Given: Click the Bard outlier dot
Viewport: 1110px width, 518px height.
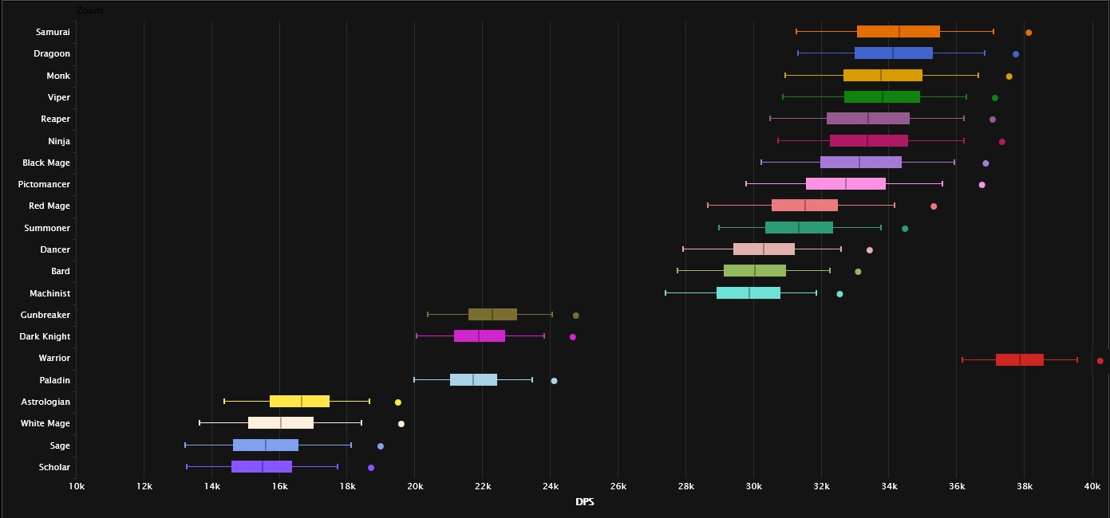Looking at the screenshot, I should pyautogui.click(x=859, y=272).
